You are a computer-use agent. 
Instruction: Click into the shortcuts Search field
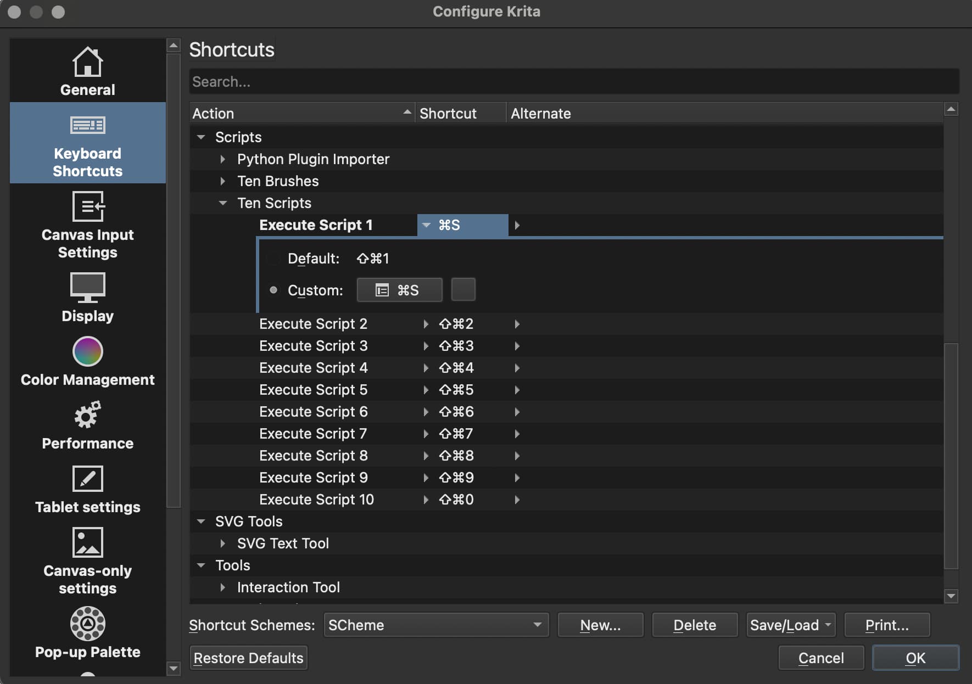coord(574,82)
